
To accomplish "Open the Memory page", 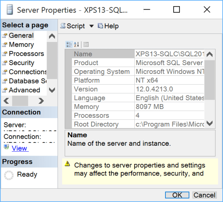I will [21, 45].
